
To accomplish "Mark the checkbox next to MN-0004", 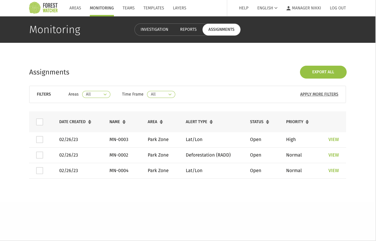I will 40,171.
